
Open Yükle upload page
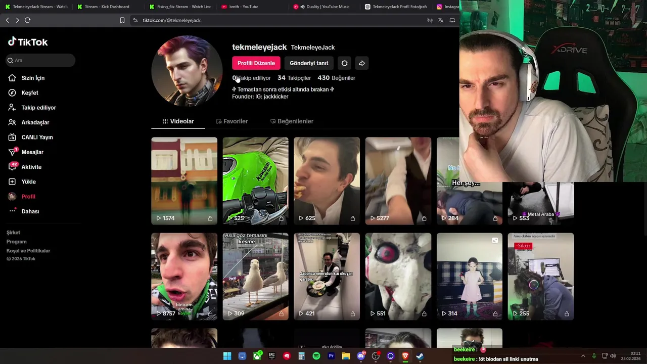click(x=28, y=181)
